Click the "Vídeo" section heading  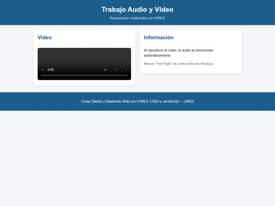click(x=44, y=38)
